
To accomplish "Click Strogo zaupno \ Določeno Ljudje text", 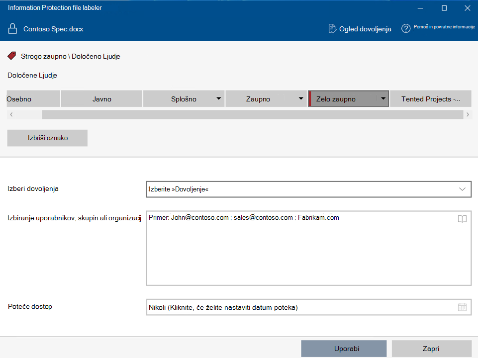I will pos(71,56).
